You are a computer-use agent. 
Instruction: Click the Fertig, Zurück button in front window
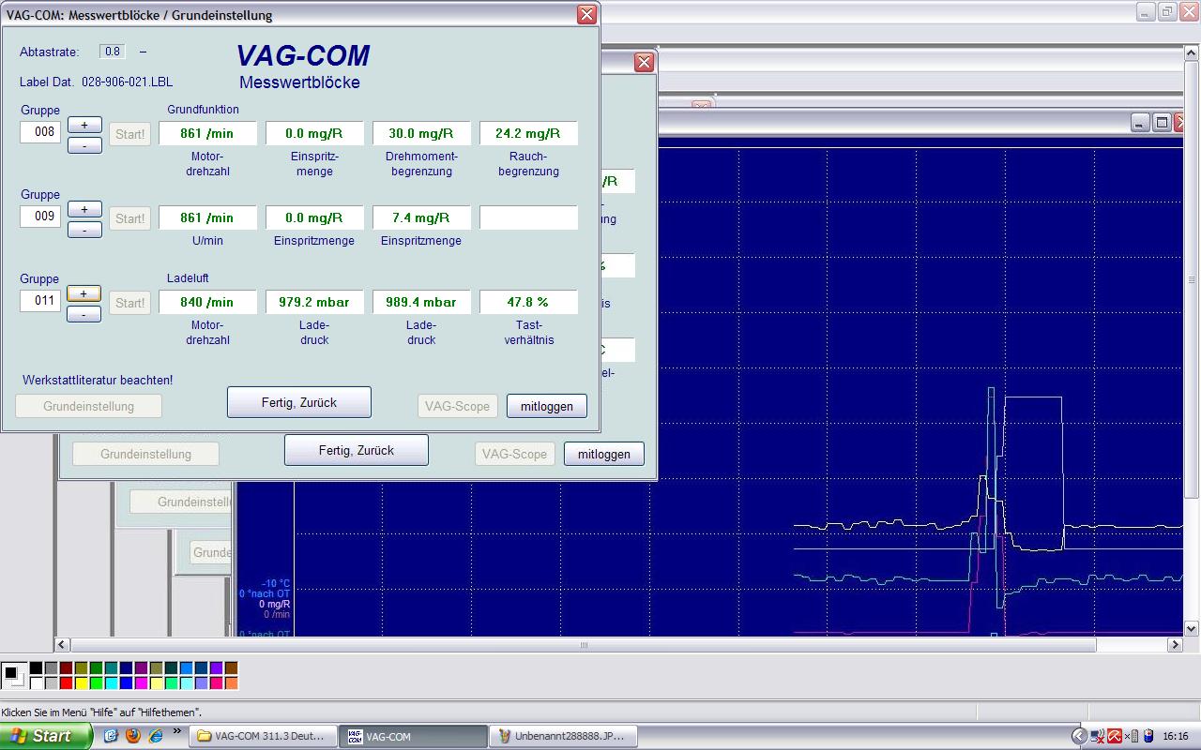coord(298,402)
